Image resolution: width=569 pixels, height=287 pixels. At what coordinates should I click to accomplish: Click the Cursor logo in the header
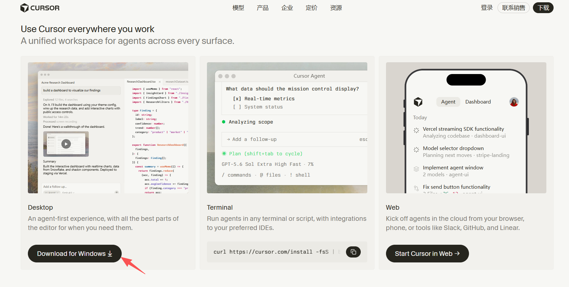pyautogui.click(x=40, y=8)
